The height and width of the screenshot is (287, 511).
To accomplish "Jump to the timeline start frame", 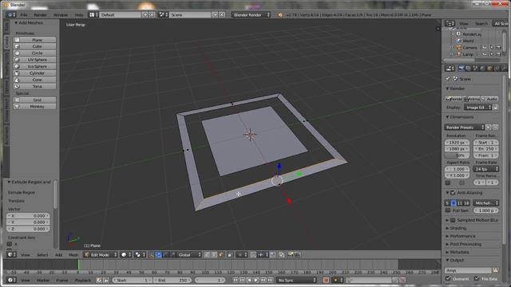I will click(235, 280).
